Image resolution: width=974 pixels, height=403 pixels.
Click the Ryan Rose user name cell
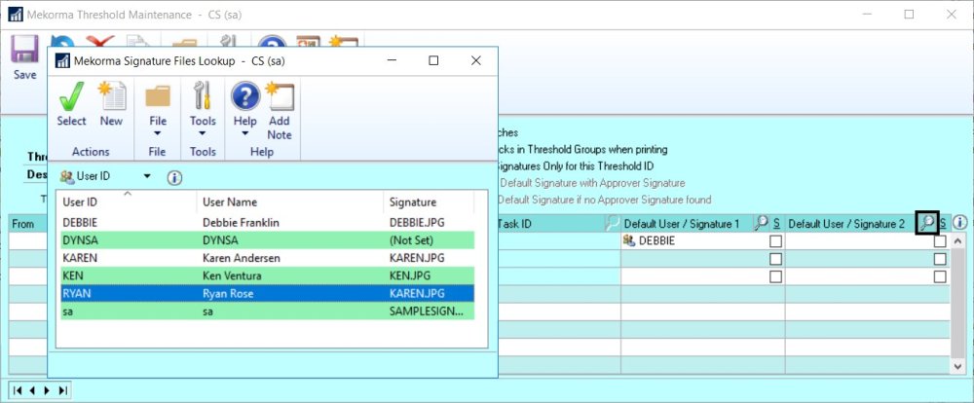(x=227, y=293)
